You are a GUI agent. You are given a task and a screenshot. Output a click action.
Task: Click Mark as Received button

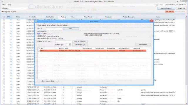(x=80, y=41)
